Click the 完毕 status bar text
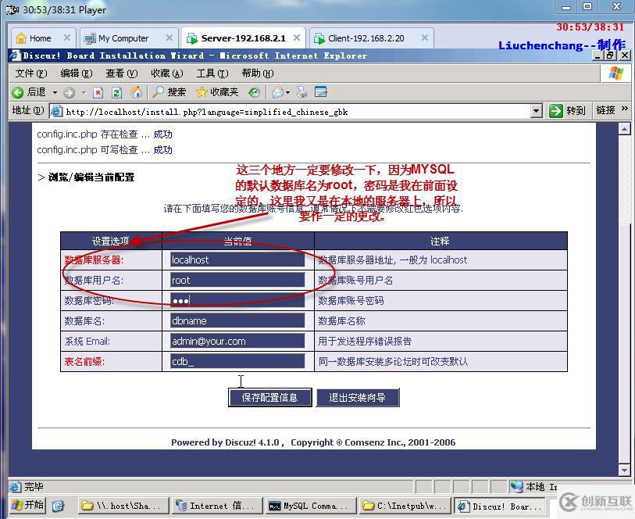635x519 pixels. point(34,486)
